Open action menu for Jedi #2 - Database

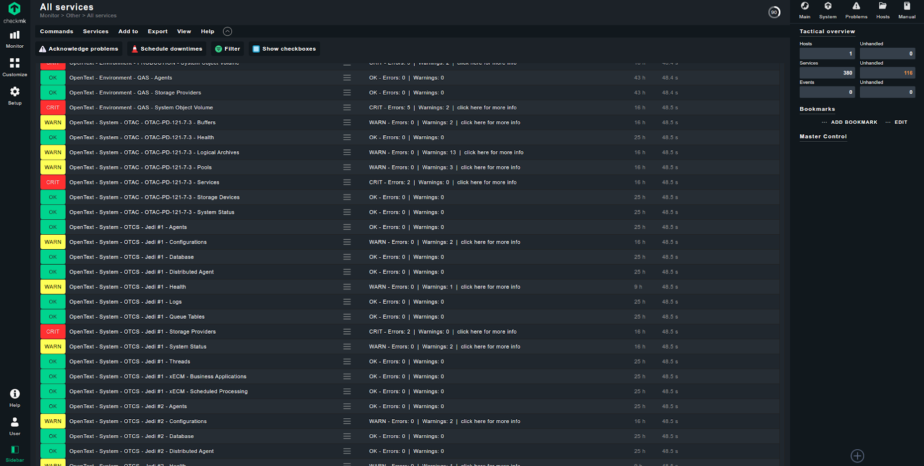(347, 436)
